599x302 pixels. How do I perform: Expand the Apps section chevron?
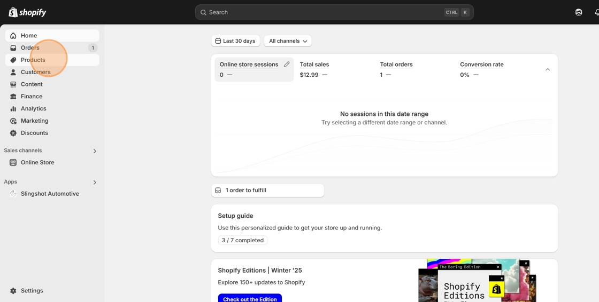[x=95, y=182]
